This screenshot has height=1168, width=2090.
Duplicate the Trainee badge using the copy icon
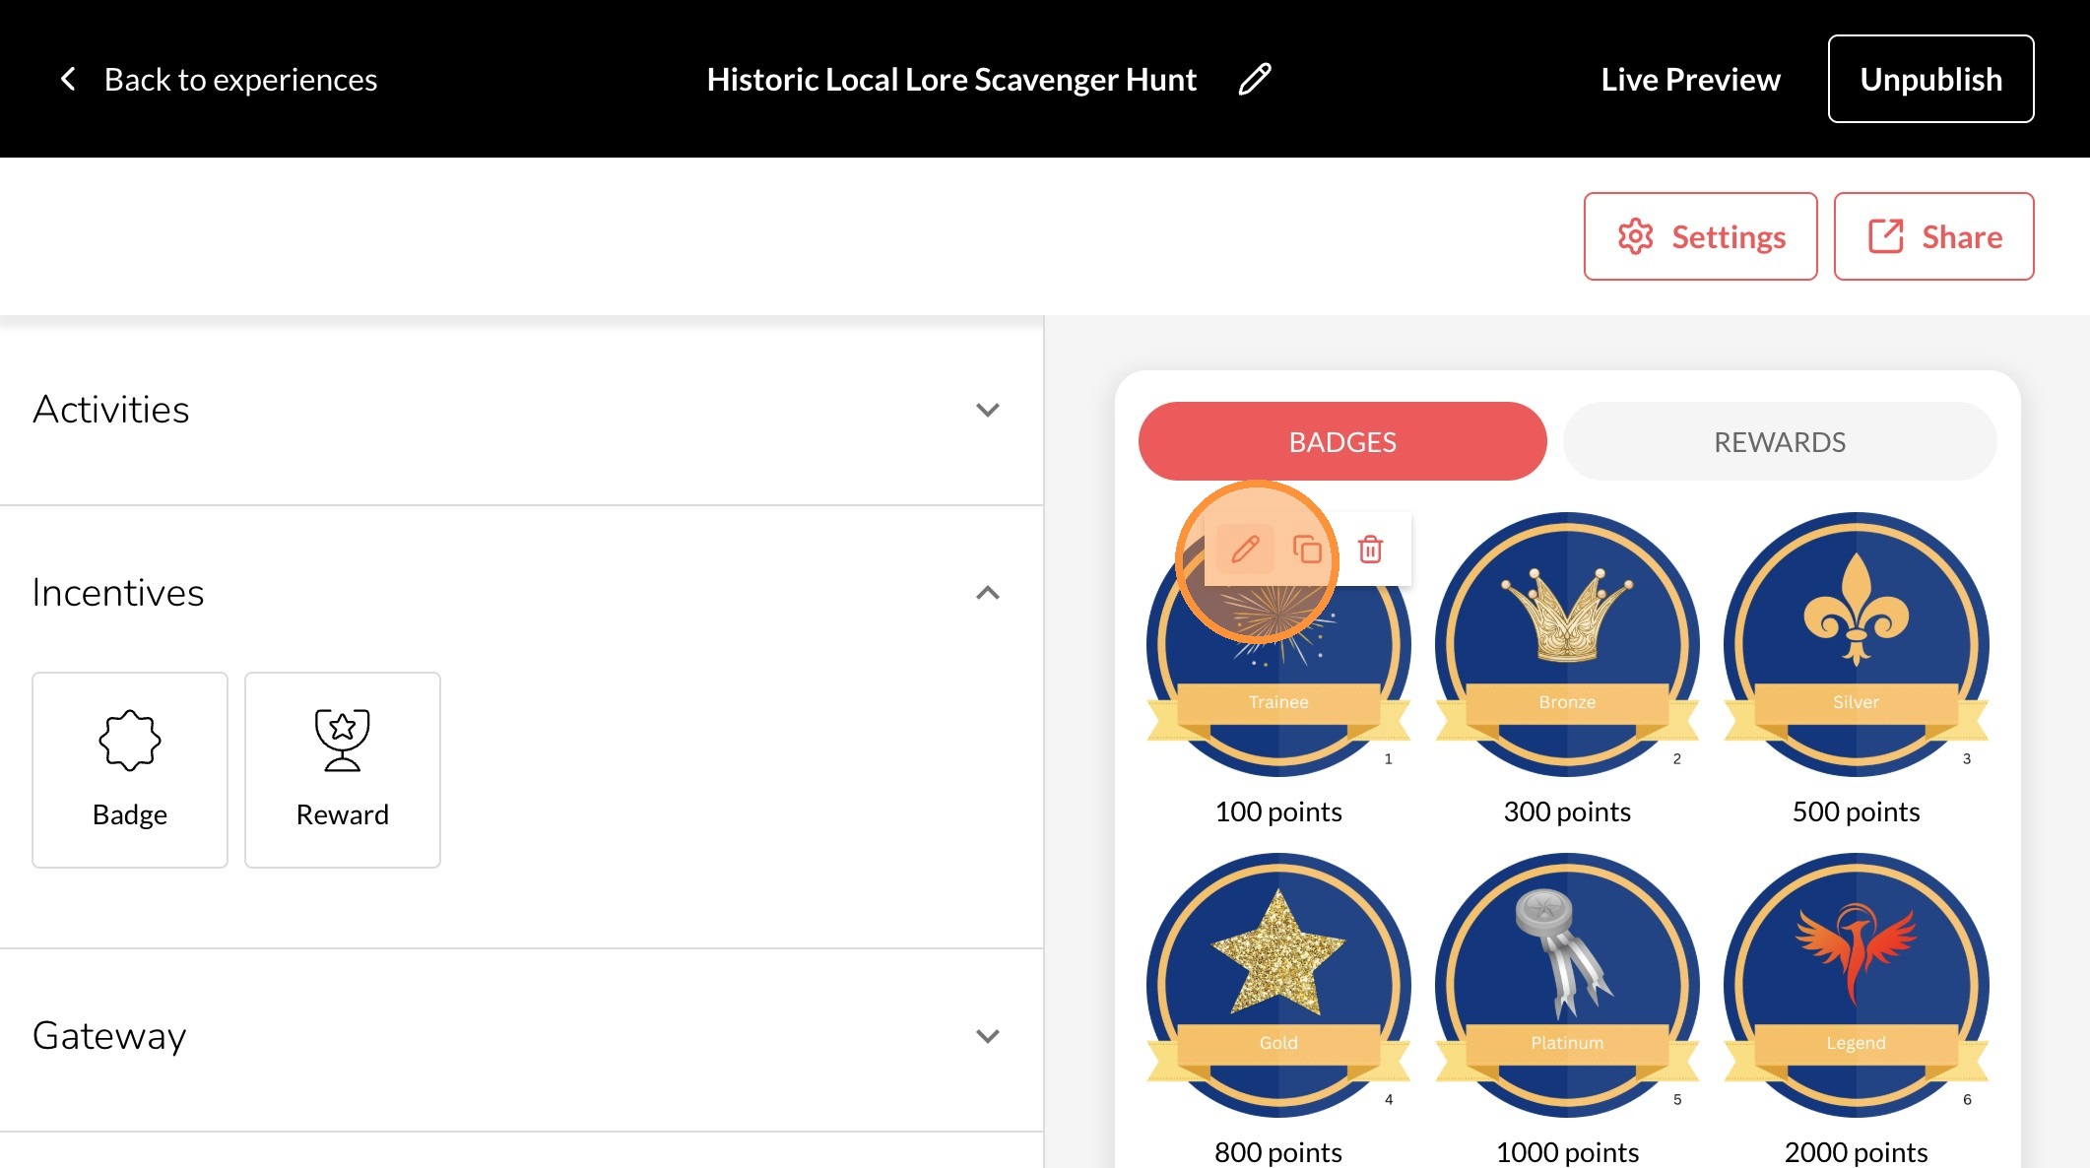tap(1307, 549)
